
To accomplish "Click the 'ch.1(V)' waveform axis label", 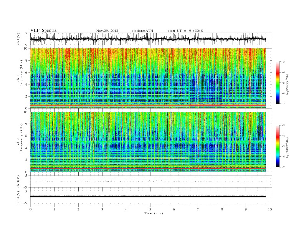I will click(18, 39).
